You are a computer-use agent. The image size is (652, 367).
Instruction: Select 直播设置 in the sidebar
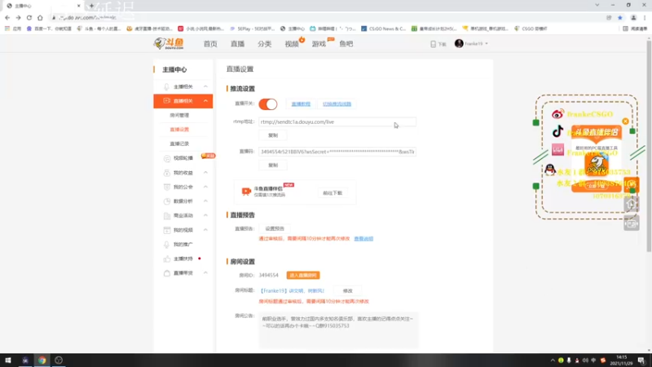179,130
